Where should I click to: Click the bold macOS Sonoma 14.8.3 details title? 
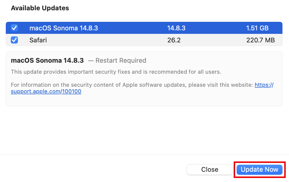click(47, 60)
